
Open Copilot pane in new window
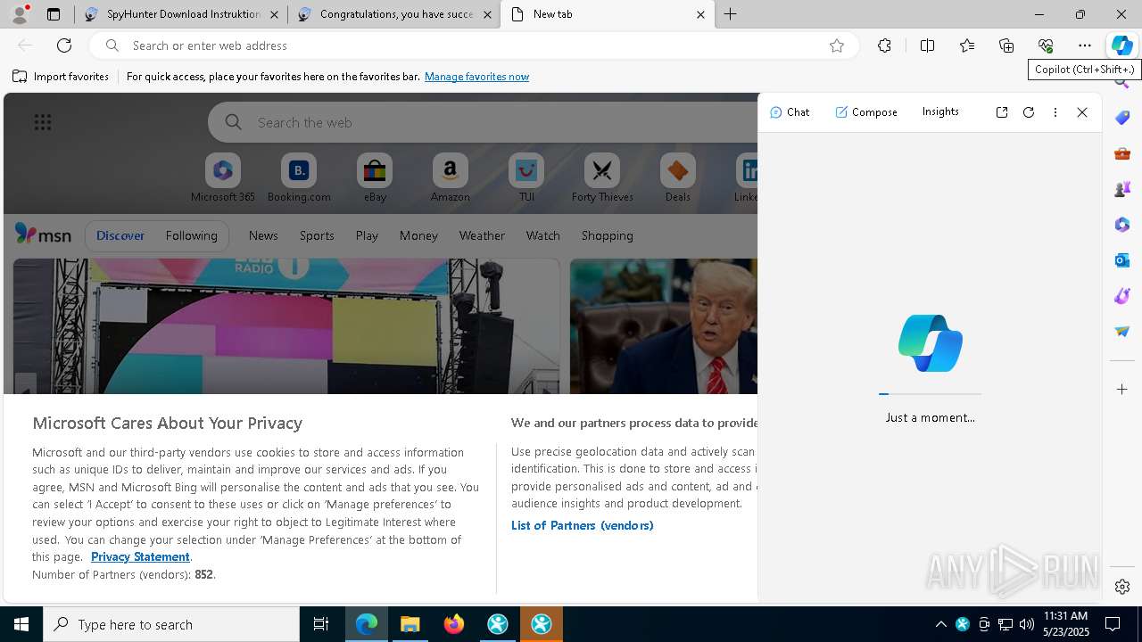pyautogui.click(x=1002, y=112)
